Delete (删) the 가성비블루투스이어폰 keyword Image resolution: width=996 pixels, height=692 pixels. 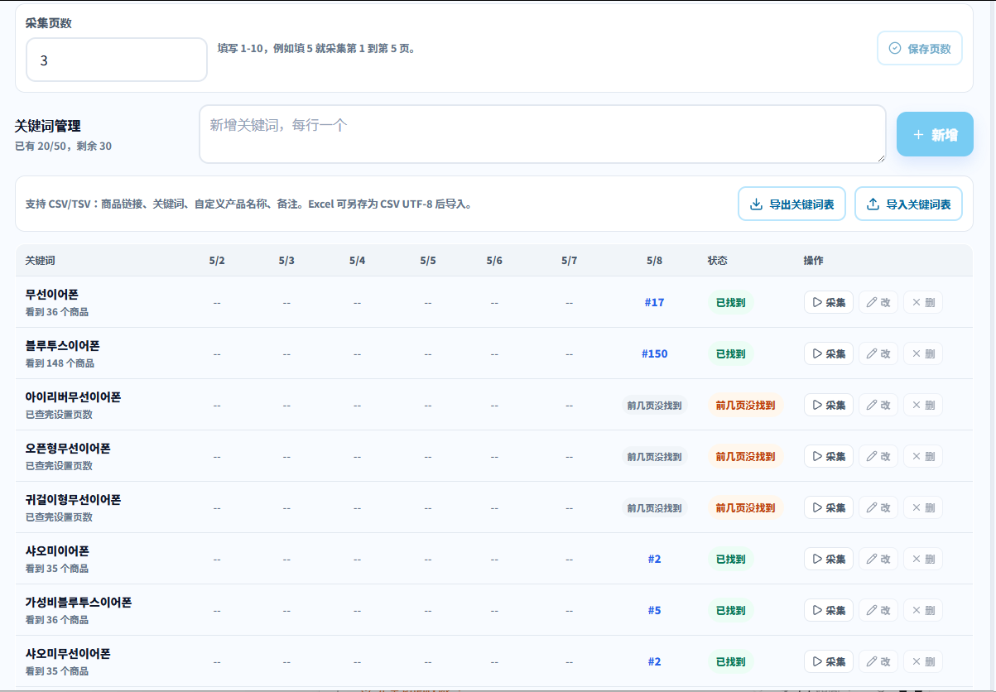[x=923, y=610]
